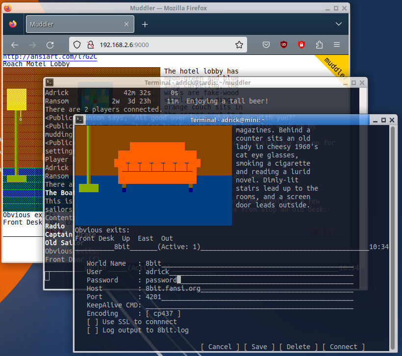Open the uBlock Origin extension icon
Viewport: 402px width, 356px height.
[x=283, y=45]
